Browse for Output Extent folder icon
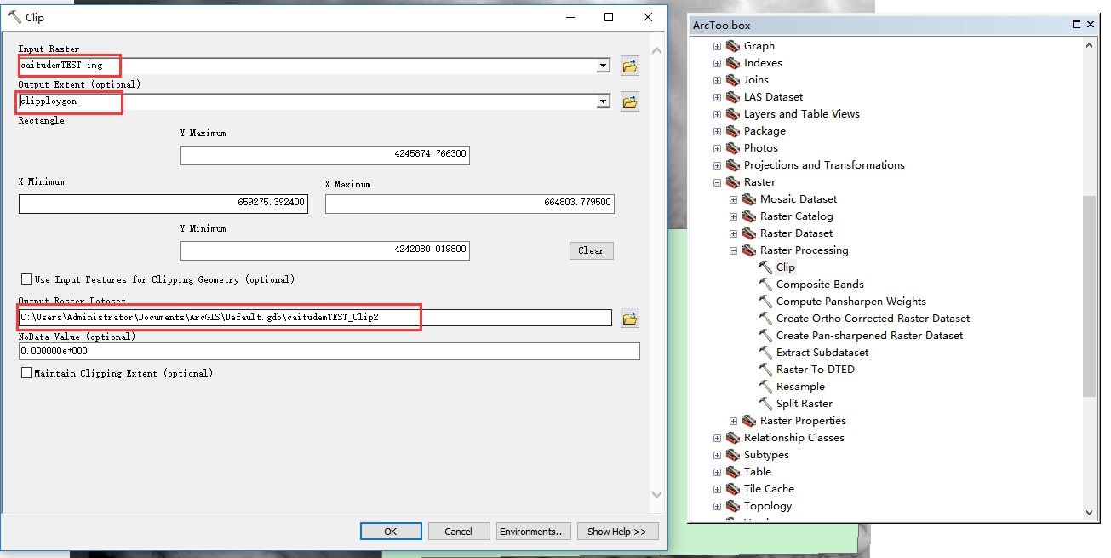The width and height of the screenshot is (1111, 558). [630, 101]
